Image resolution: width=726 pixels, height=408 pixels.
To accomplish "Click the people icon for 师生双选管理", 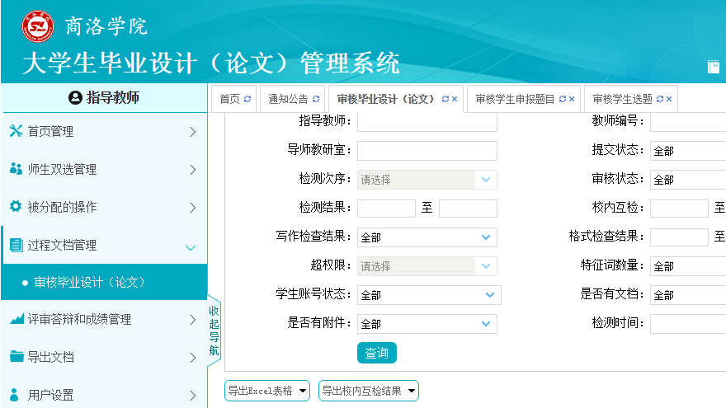I will pyautogui.click(x=16, y=169).
